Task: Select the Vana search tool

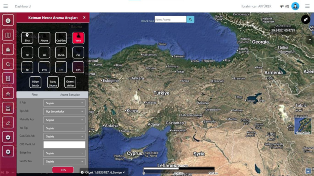Action: [x=78, y=38]
